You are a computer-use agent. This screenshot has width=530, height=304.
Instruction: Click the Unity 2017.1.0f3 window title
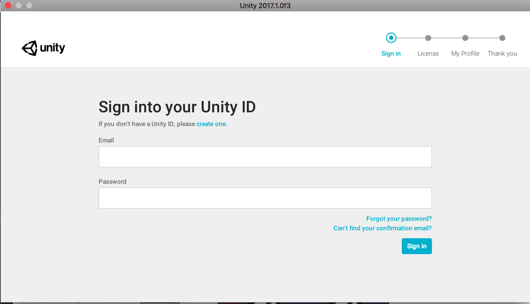[265, 6]
